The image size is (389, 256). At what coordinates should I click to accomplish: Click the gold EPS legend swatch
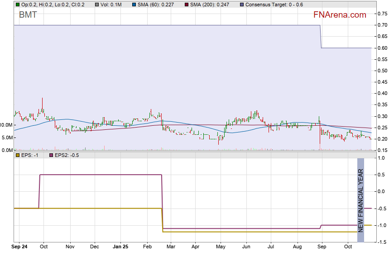[x=17, y=155]
